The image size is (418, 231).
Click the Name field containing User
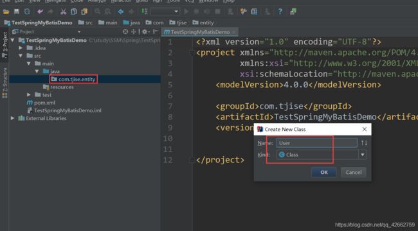tap(316, 143)
